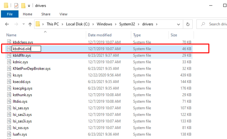This screenshot has height=139, width=227.
Task: Select the ks.sys file icon
Action: [x=9, y=75]
